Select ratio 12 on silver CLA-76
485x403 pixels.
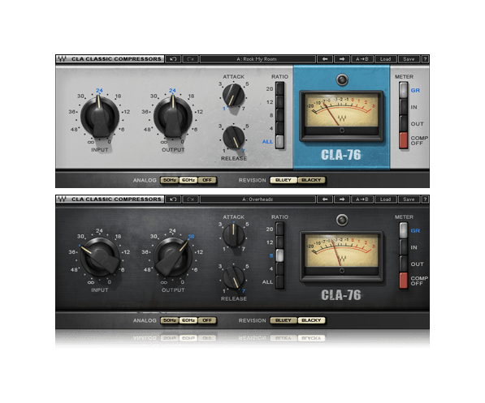coord(280,102)
